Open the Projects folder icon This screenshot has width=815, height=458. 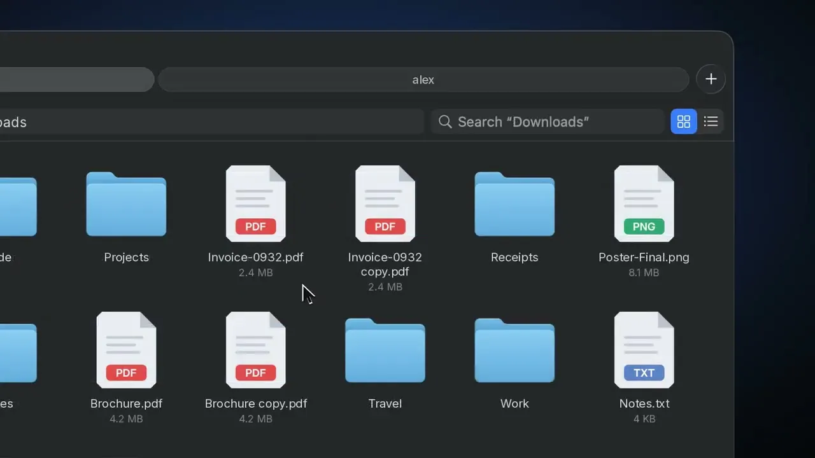[x=126, y=204]
